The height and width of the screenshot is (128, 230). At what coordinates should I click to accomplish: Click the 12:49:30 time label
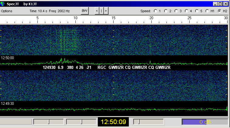tap(7, 104)
